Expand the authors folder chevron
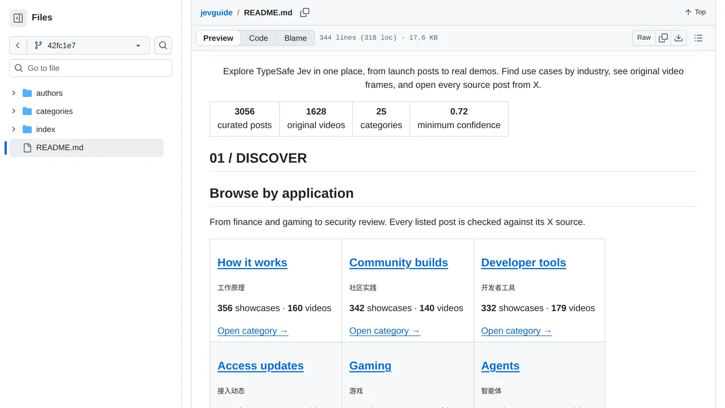The image size is (725, 408). pos(14,93)
